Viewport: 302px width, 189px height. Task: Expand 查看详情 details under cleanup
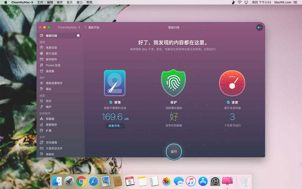(115, 126)
